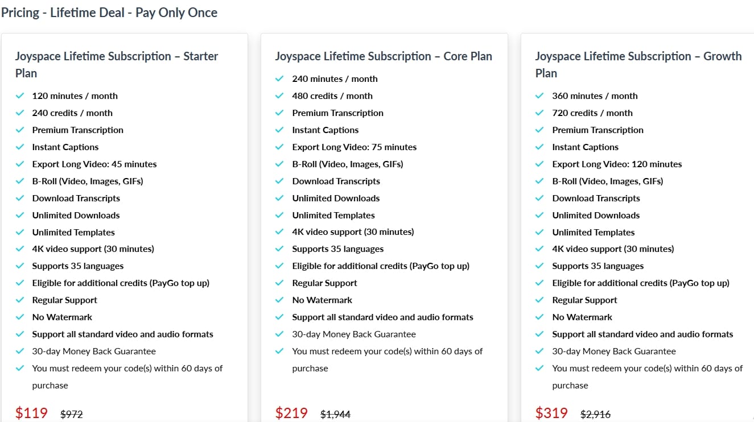Click checkmark beside Starter's 120 minutes / month
Screen dimensions: 754x422
[x=20, y=96]
